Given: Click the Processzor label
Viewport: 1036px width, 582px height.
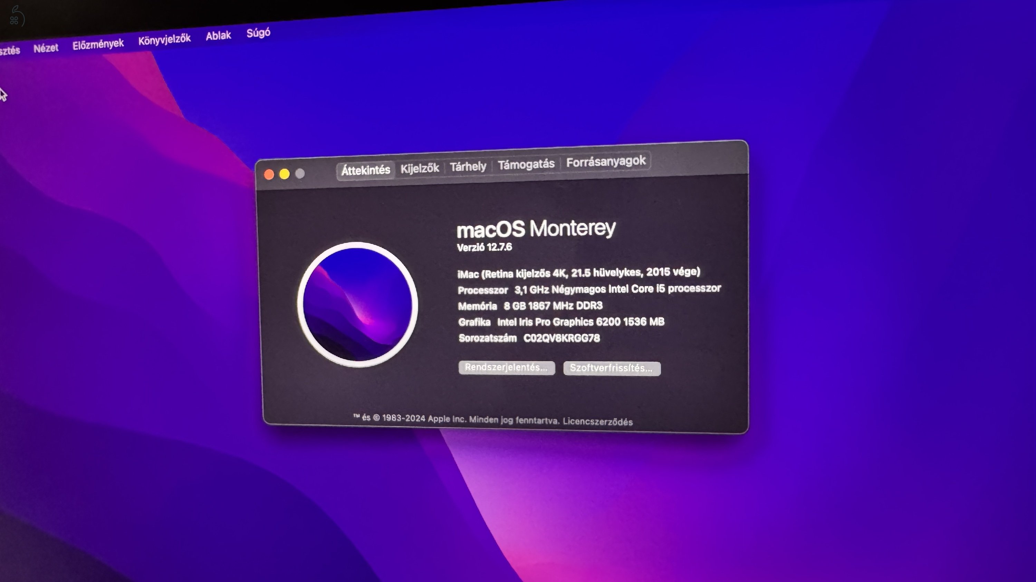Looking at the screenshot, I should (x=483, y=290).
